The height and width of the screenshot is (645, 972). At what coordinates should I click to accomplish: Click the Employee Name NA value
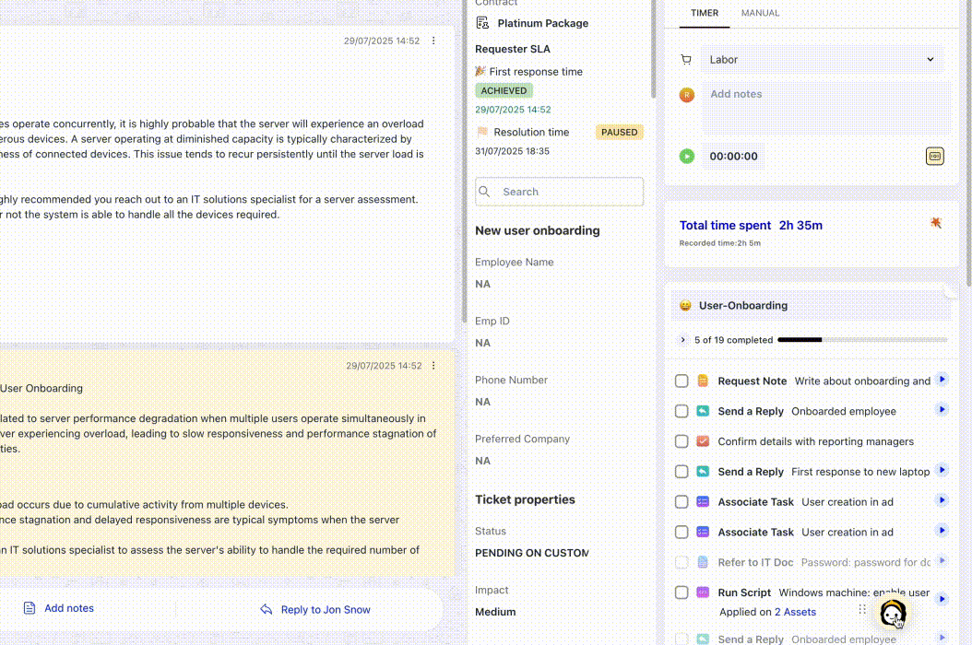[x=482, y=284]
